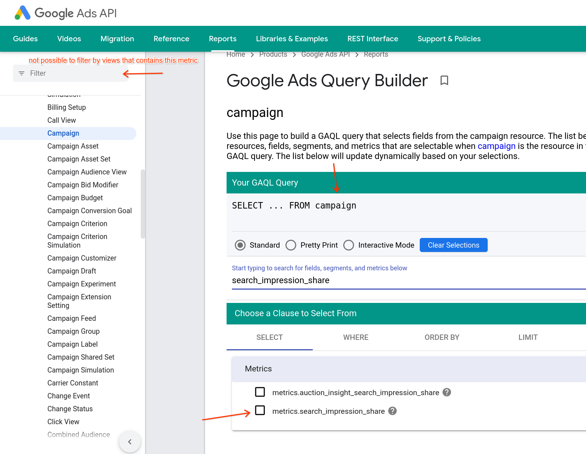This screenshot has width=586, height=454.
Task: Switch to the WHERE clause tab
Action: (355, 337)
